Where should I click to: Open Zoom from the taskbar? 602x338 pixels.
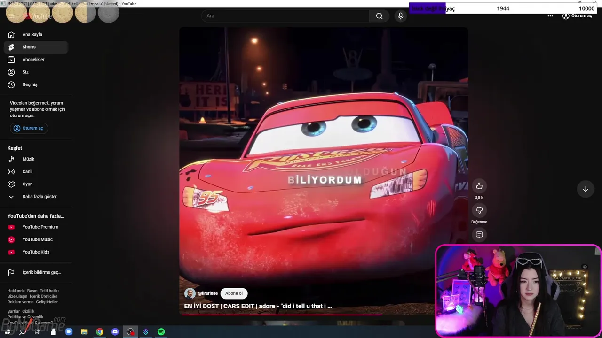(x=69, y=332)
